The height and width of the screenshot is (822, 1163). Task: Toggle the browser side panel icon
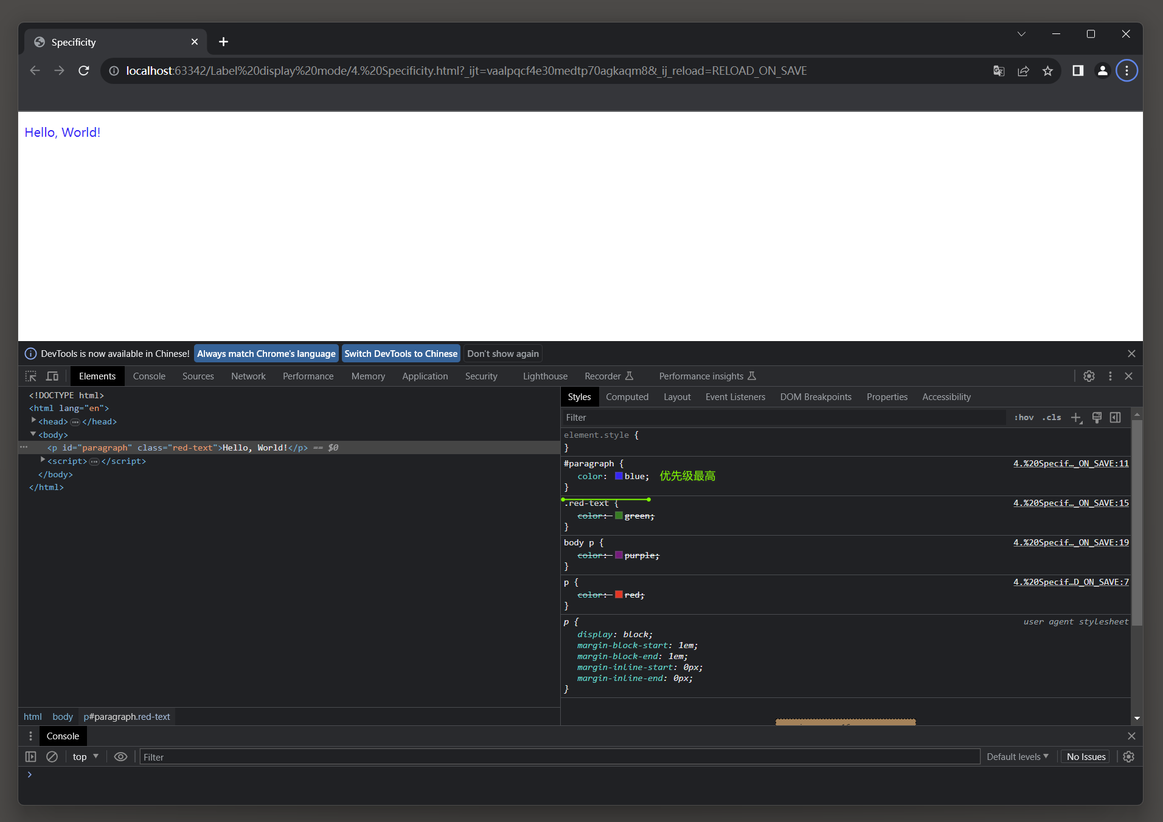click(1078, 71)
